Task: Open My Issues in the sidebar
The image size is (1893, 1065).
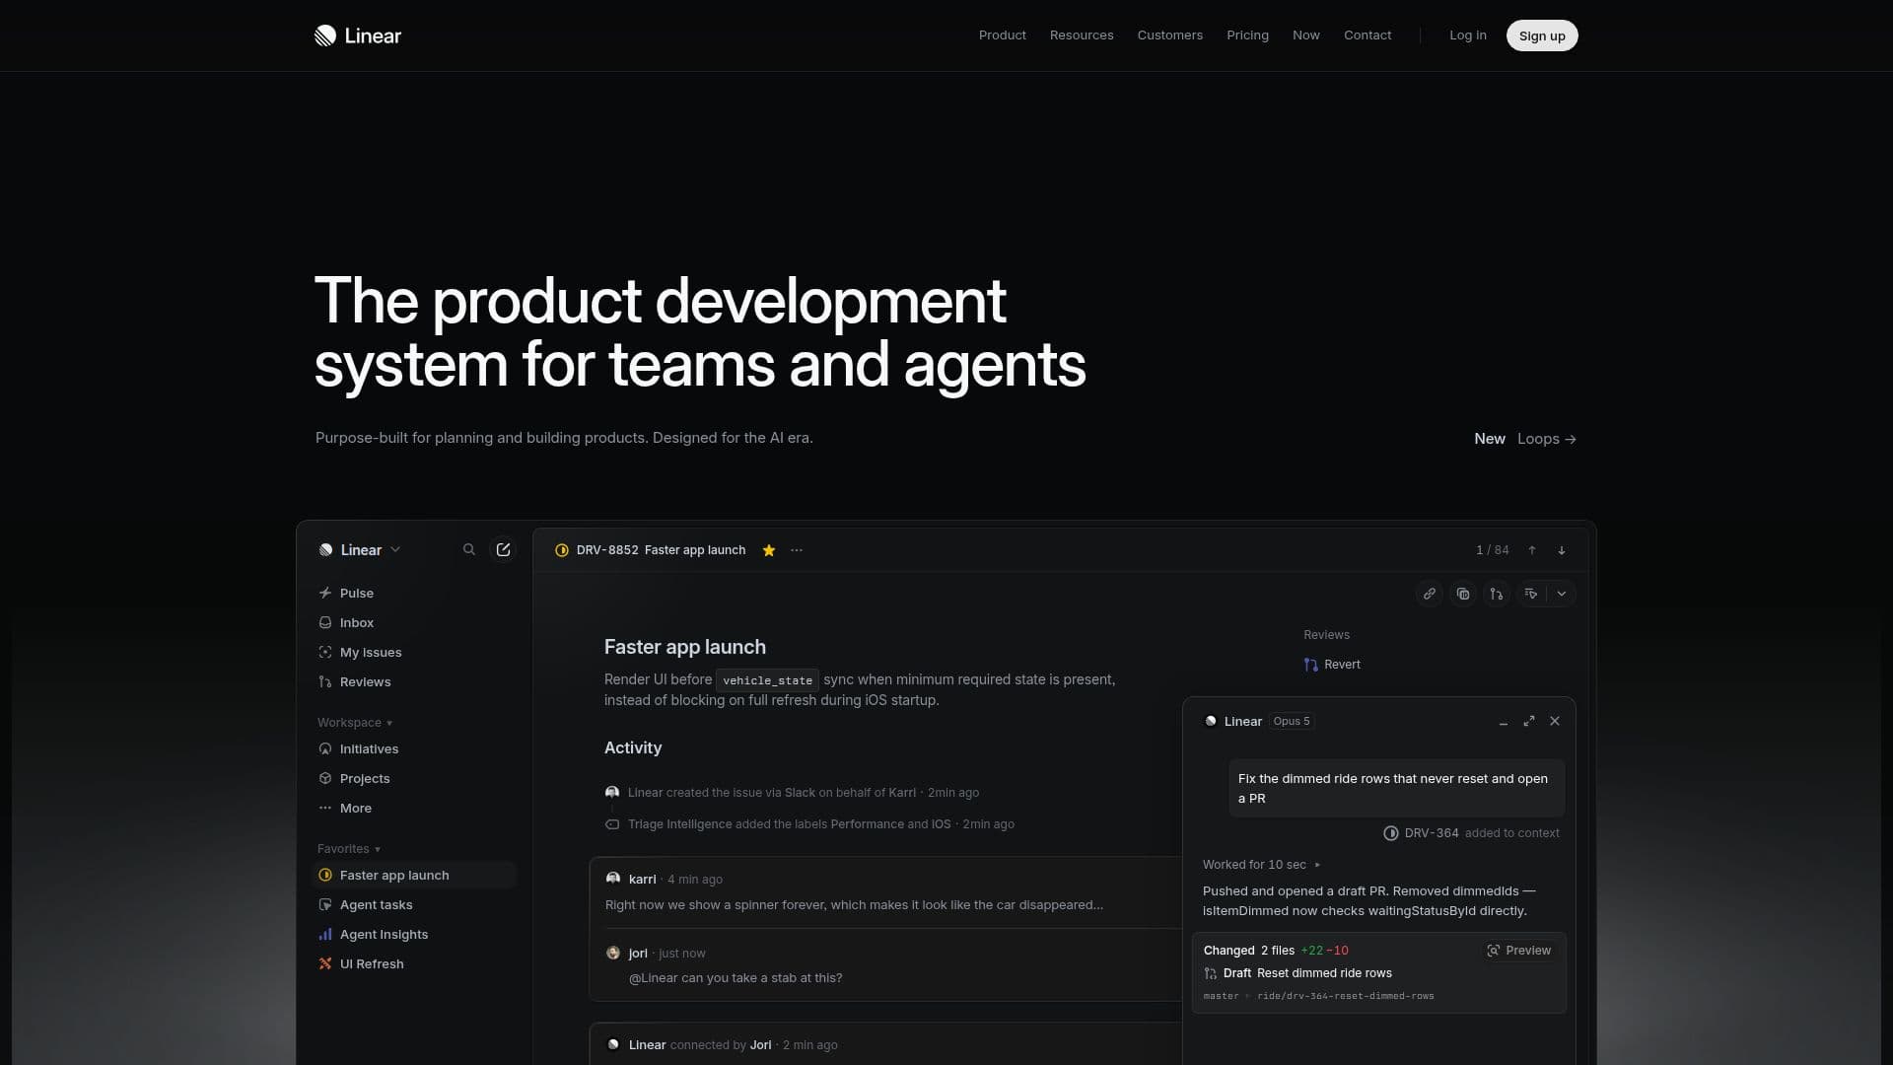Action: [x=415, y=653]
